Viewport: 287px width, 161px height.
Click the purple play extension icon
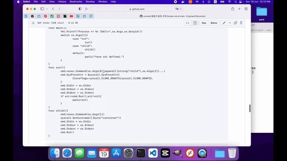pyautogui.click(x=87, y=9)
